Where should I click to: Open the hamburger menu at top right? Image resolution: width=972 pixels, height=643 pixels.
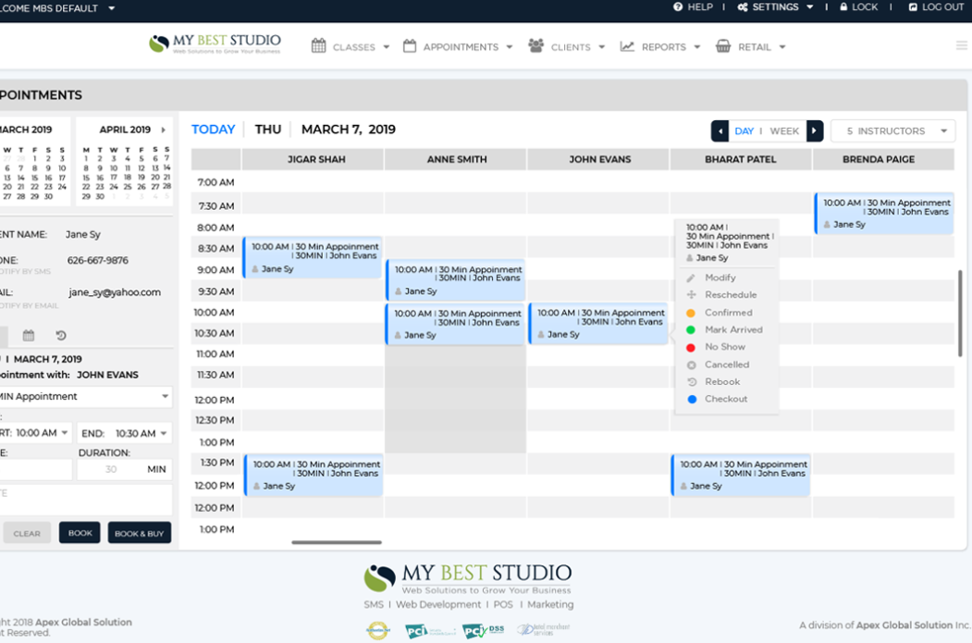[x=961, y=43]
